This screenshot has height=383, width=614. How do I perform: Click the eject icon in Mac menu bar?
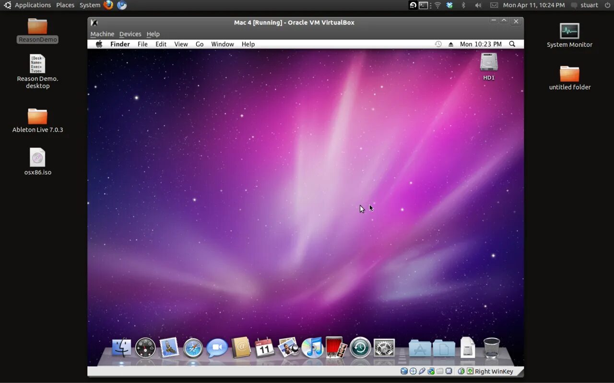pos(451,44)
